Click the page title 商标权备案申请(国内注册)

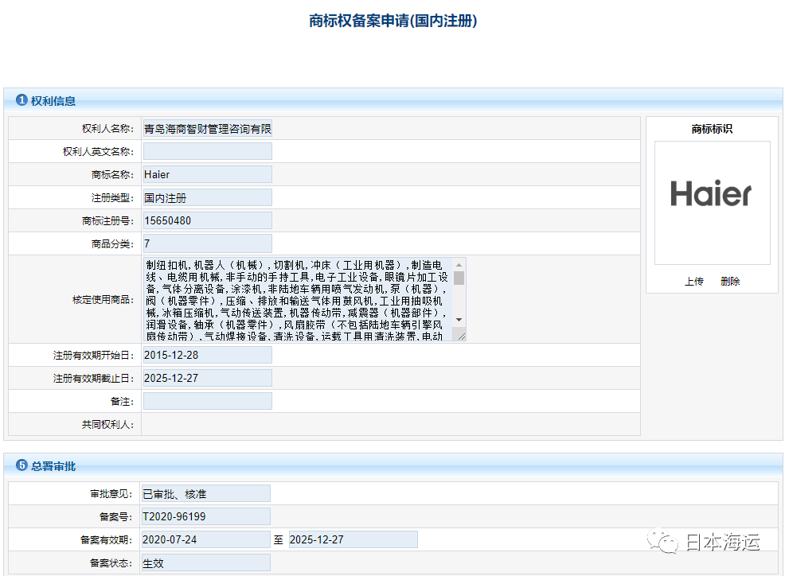click(x=393, y=21)
